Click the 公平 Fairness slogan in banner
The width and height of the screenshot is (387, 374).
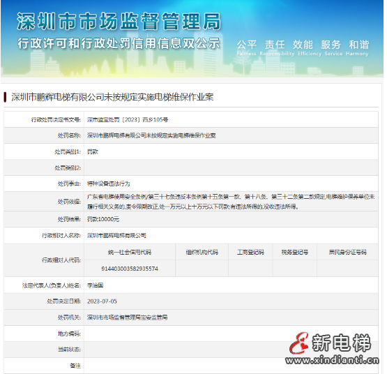pyautogui.click(x=247, y=47)
